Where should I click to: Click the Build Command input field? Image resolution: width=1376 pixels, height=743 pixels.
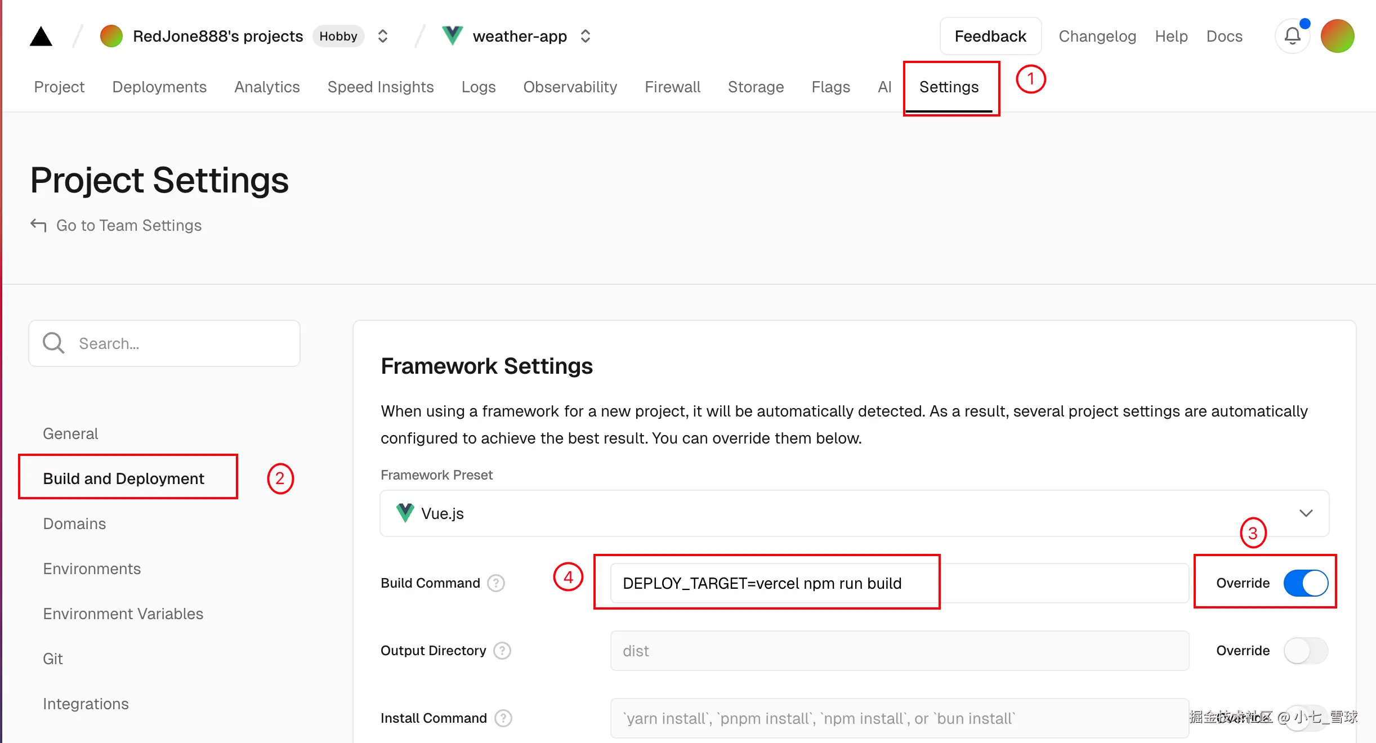tap(899, 583)
